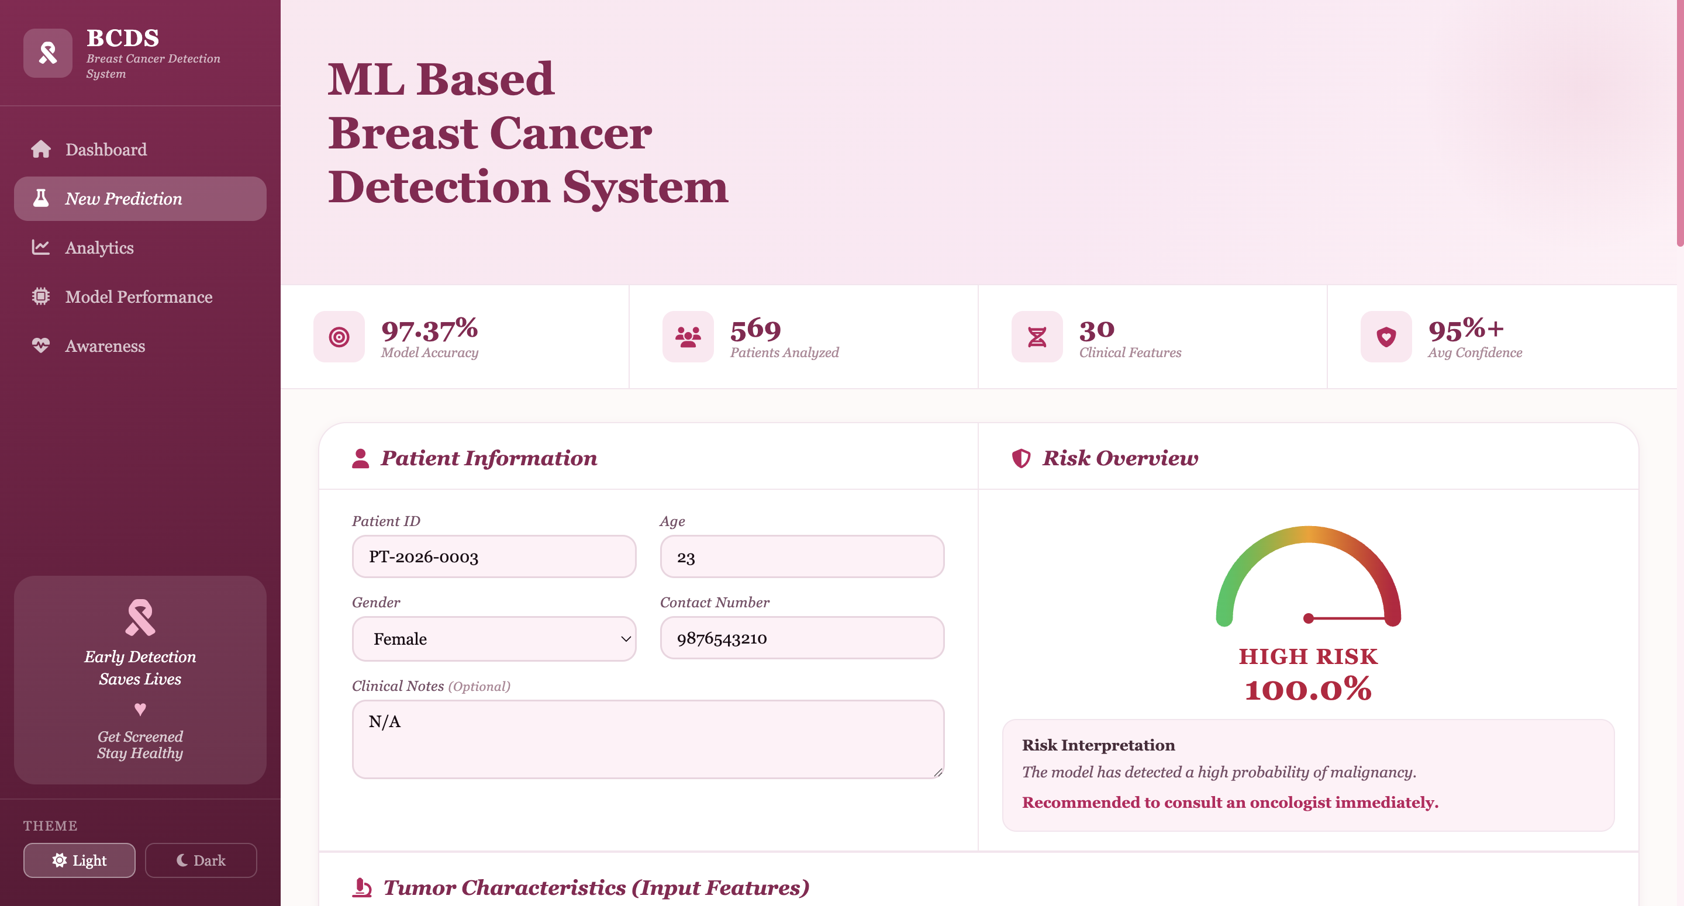
Task: Click the Model Performance chip icon
Action: (40, 296)
